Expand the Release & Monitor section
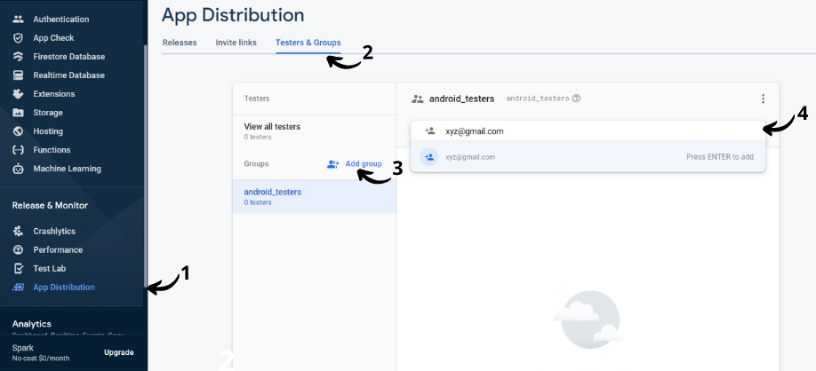816x371 pixels. click(x=50, y=205)
